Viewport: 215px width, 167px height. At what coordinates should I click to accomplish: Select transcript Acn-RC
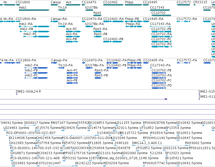(71, 29)
